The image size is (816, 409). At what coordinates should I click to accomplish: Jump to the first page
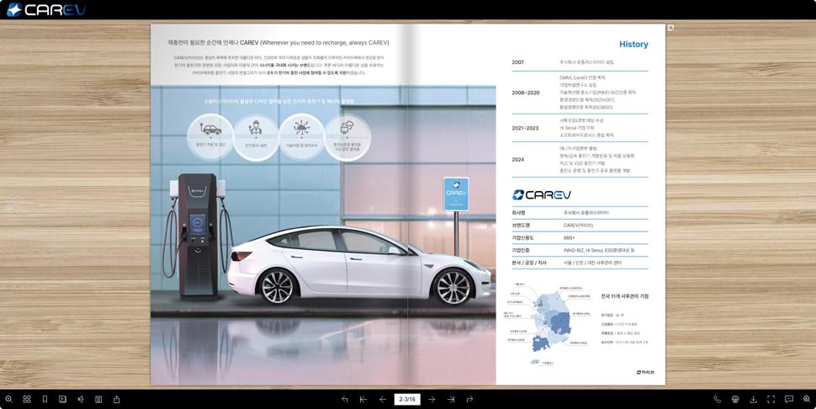coord(363,400)
